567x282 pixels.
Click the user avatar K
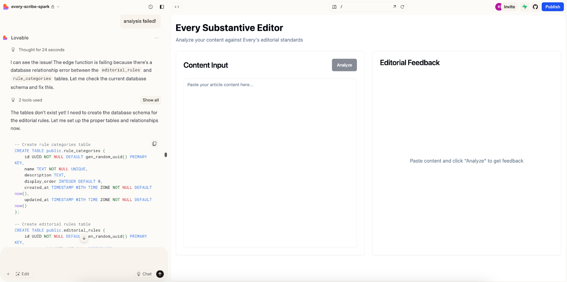(499, 7)
